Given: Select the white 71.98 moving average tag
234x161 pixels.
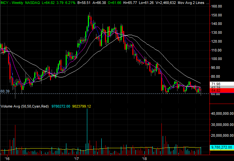Looking at the screenshot, I should click(222, 84).
